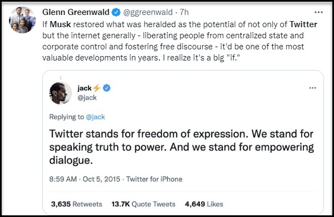The width and height of the screenshot is (334, 217).
Task: View the 13.7K Quote Tweets list
Action: click(144, 204)
